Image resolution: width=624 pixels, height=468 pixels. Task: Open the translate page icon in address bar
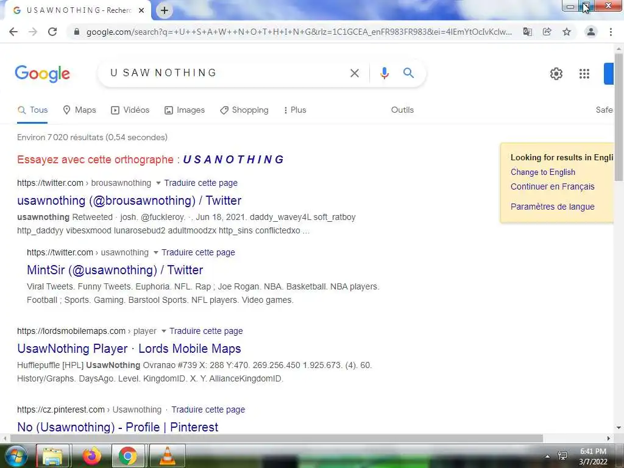click(x=528, y=32)
